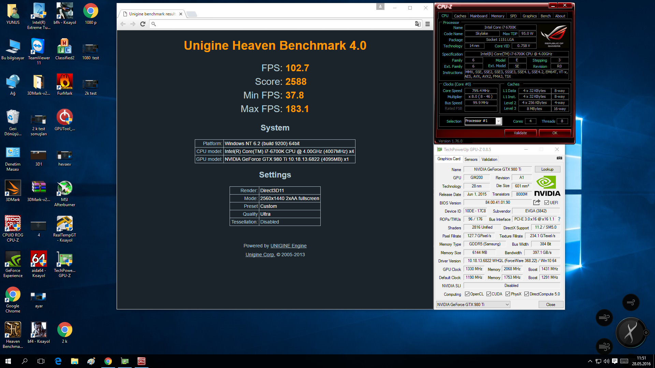Viewport: 655px width, 368px height.
Task: Open About tab in CPU-Z
Action: coord(560,16)
